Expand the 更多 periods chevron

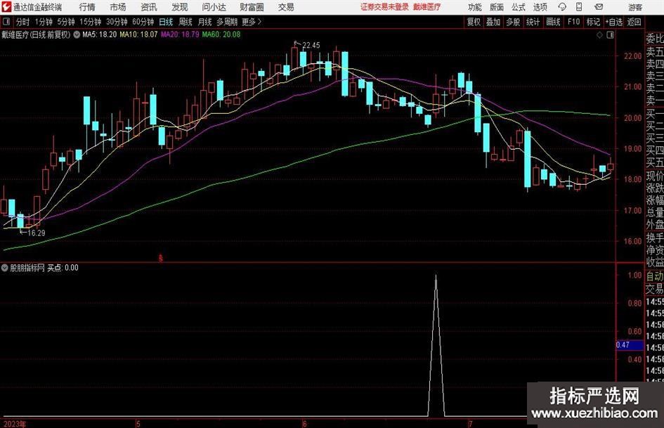pos(259,22)
